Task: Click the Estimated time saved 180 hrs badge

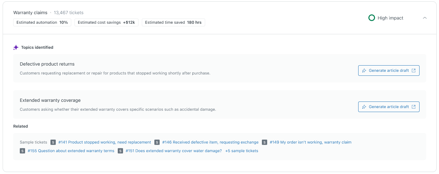Action: pyautogui.click(x=173, y=22)
